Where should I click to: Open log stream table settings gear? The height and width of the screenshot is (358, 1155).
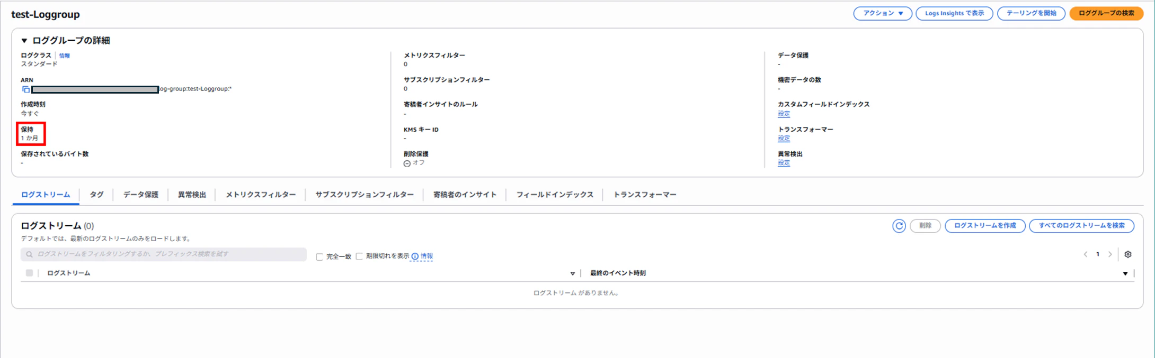click(1128, 254)
